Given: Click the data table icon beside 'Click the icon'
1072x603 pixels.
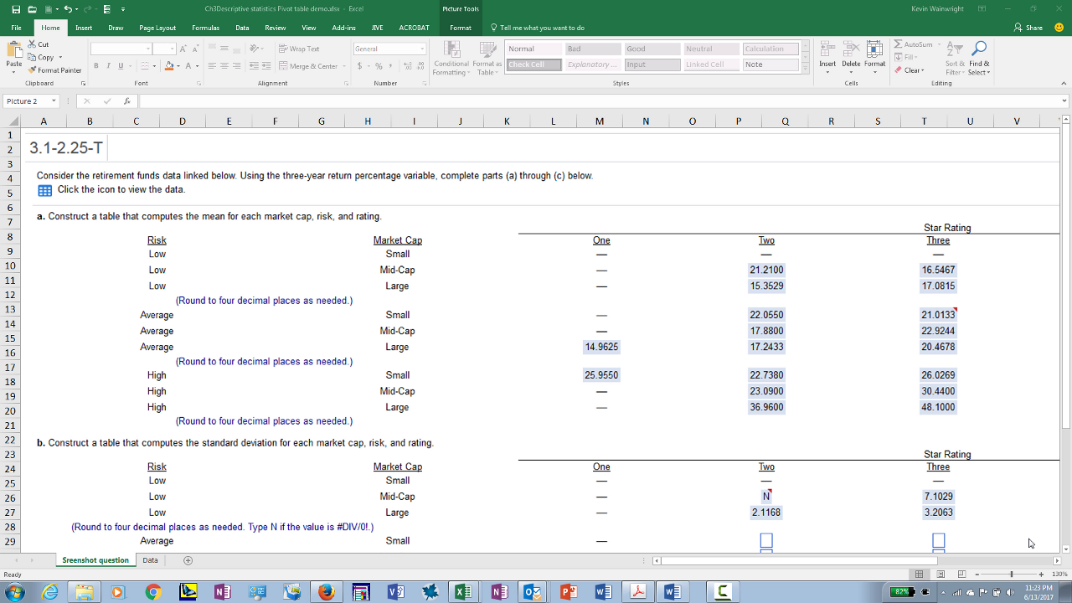Looking at the screenshot, I should point(45,190).
